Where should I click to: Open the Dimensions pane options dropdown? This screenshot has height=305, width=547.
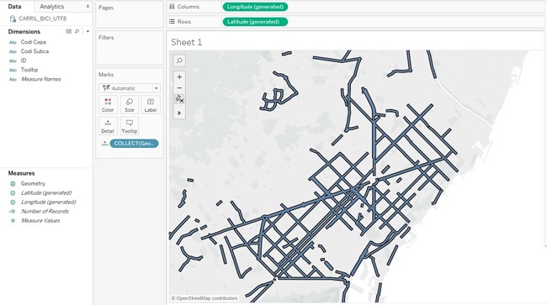tap(88, 31)
